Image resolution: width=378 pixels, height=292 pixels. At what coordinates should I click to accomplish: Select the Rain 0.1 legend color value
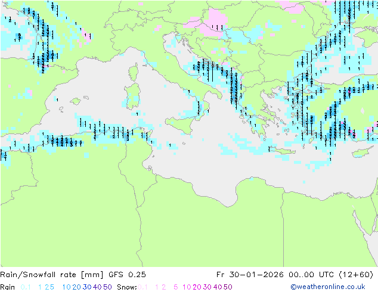pos(26,287)
